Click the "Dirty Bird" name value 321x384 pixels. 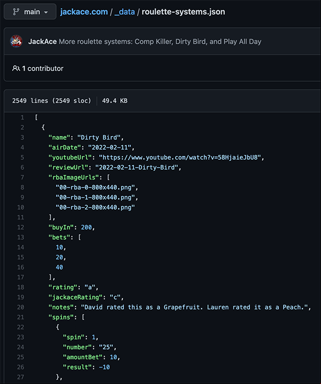coord(99,137)
